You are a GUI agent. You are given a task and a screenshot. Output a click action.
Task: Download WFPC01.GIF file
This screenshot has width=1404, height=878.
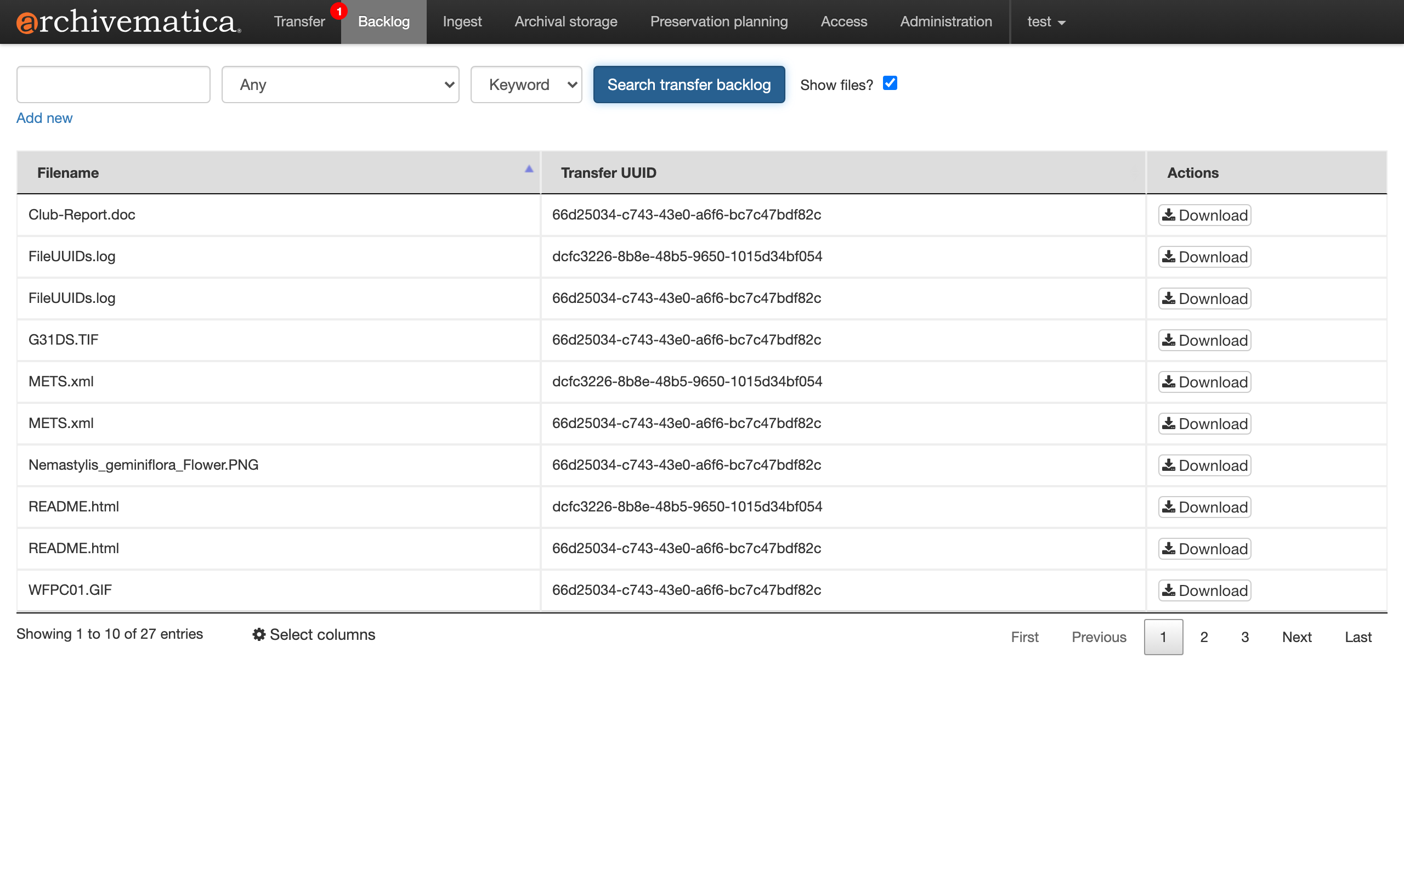pyautogui.click(x=1204, y=590)
